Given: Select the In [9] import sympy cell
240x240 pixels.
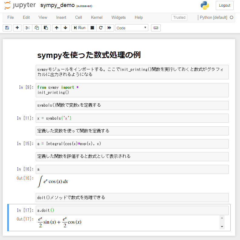Looking at the screenshot, I should (x=132, y=90).
